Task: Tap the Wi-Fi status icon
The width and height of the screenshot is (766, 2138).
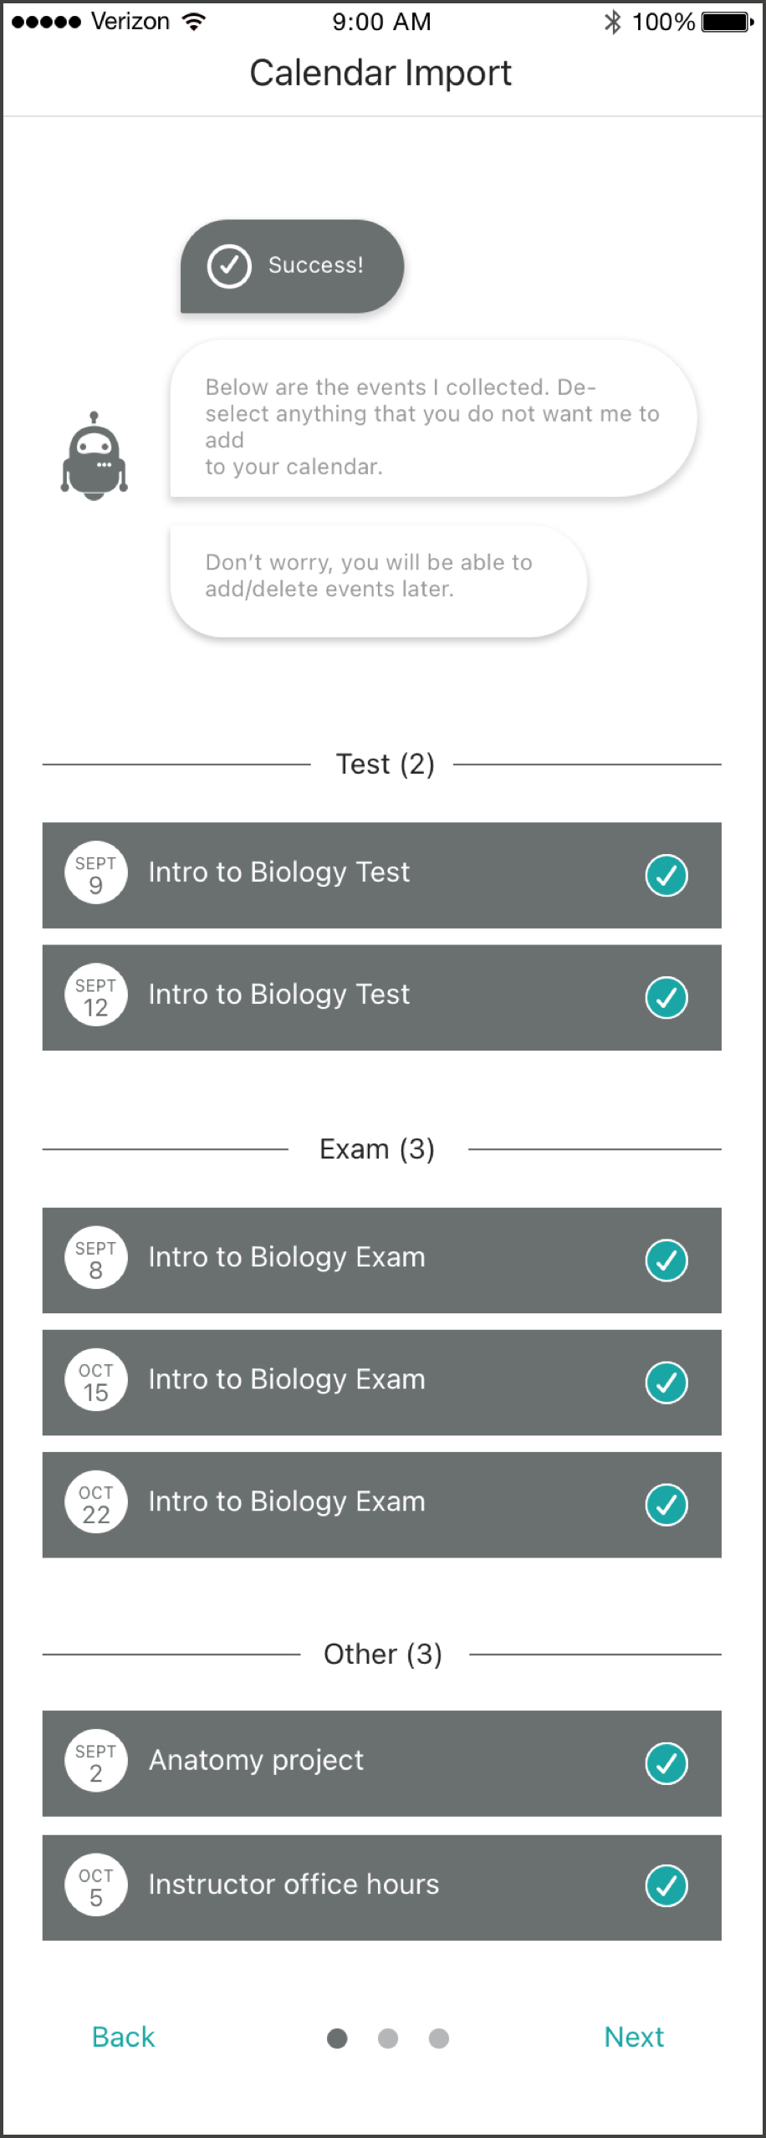Action: 194,22
